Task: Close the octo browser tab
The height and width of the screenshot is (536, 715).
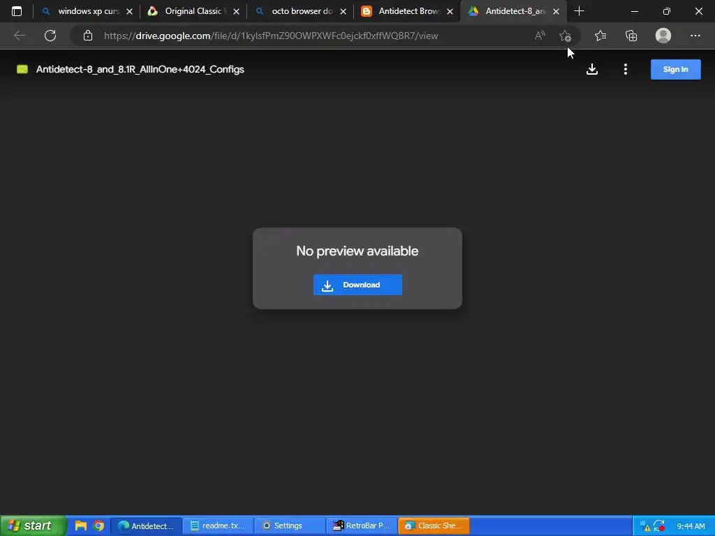Action: click(344, 12)
